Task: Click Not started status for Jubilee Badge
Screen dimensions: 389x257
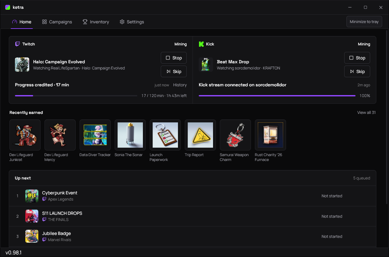Action: click(332, 237)
